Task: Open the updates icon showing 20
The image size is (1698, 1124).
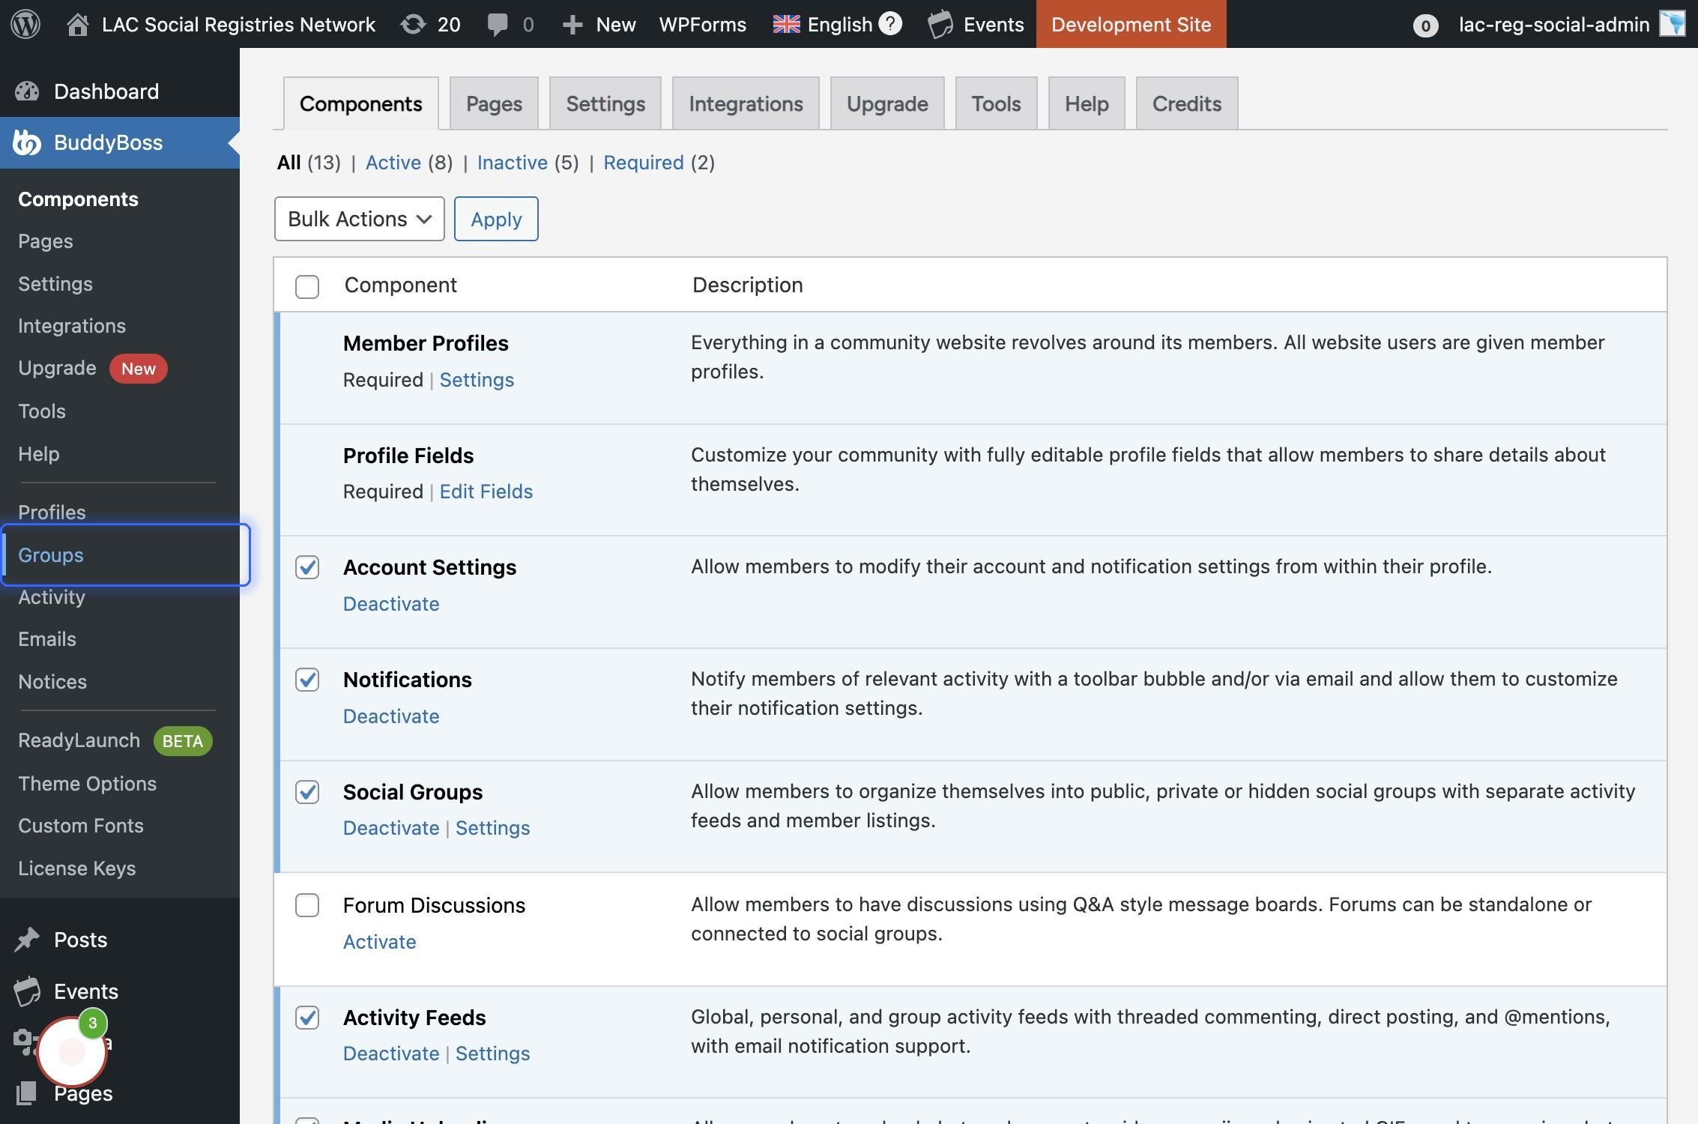Action: [414, 24]
